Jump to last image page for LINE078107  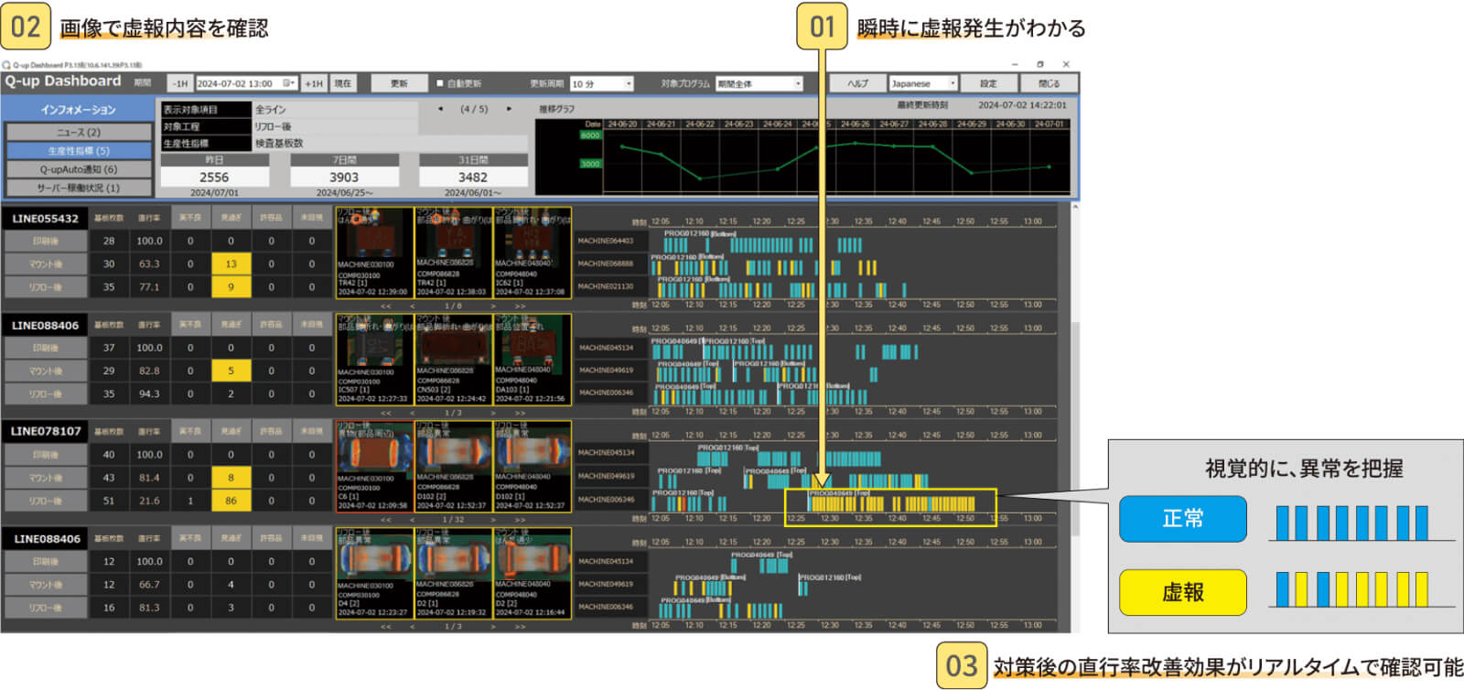(521, 520)
